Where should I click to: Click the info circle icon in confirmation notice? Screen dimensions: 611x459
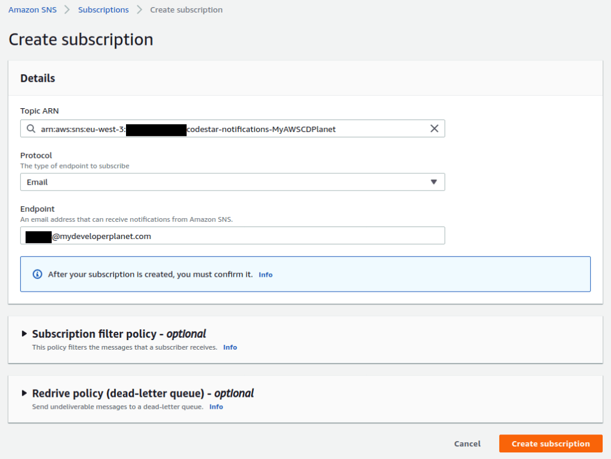coord(38,274)
